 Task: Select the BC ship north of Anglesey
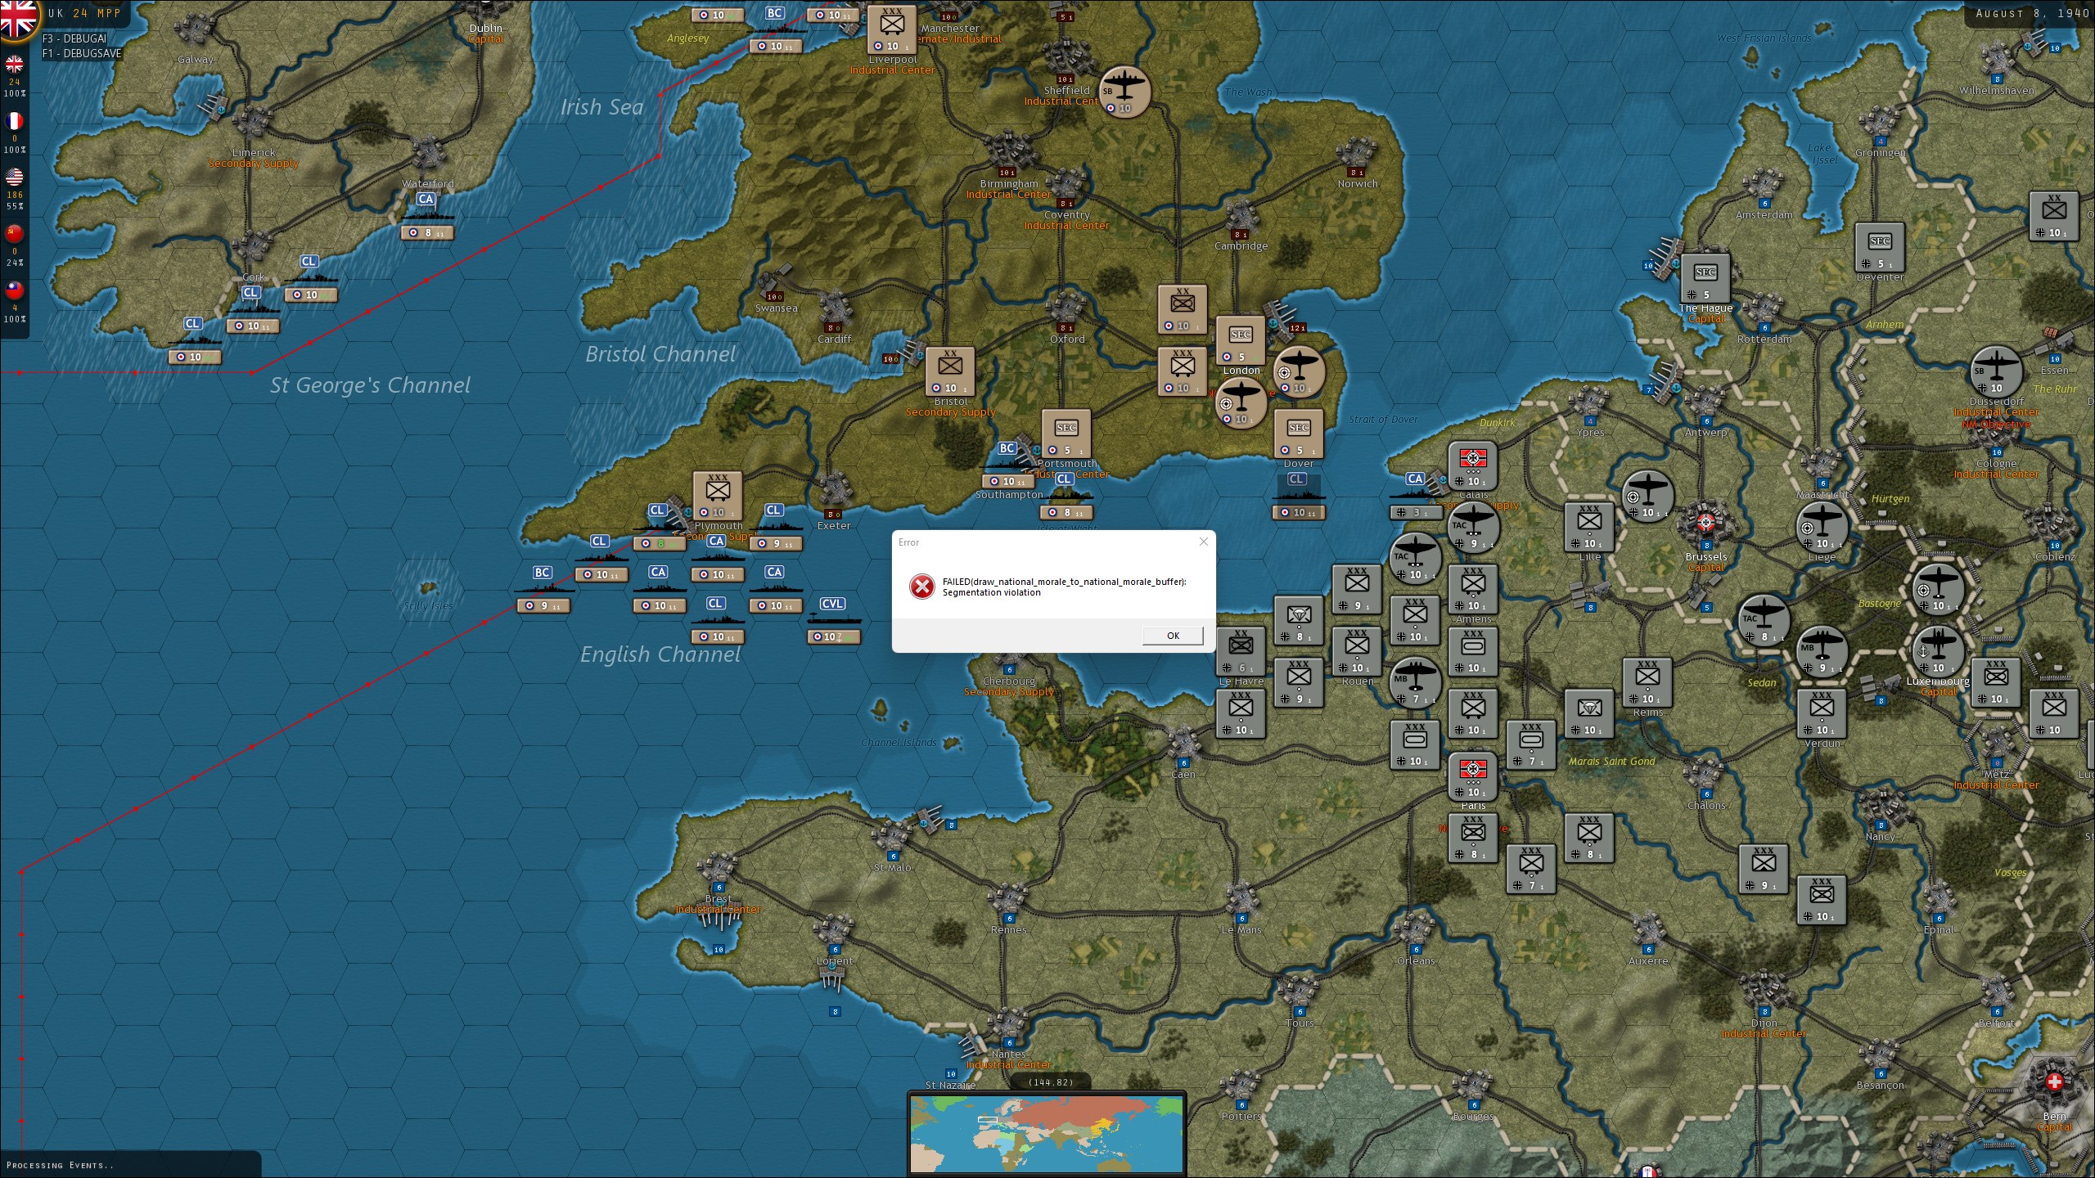(x=775, y=29)
